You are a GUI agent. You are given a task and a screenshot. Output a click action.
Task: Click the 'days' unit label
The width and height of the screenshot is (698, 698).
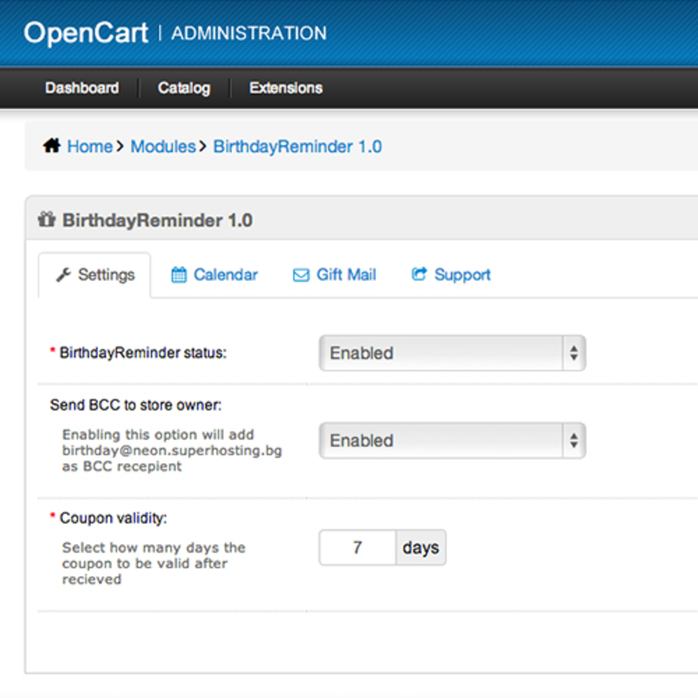click(x=421, y=548)
